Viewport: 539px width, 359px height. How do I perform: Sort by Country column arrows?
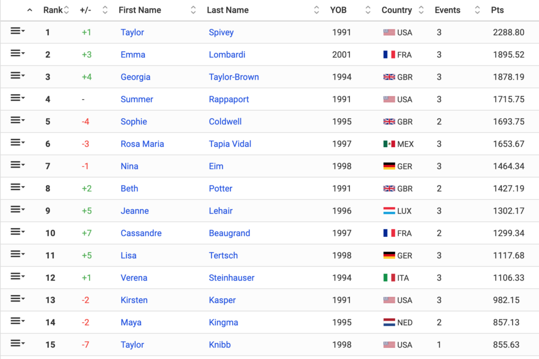421,10
